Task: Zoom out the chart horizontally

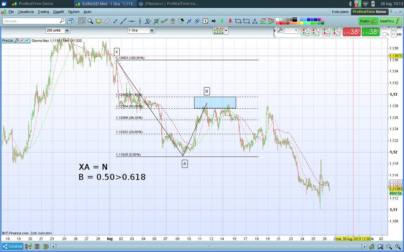Action: coord(389,247)
